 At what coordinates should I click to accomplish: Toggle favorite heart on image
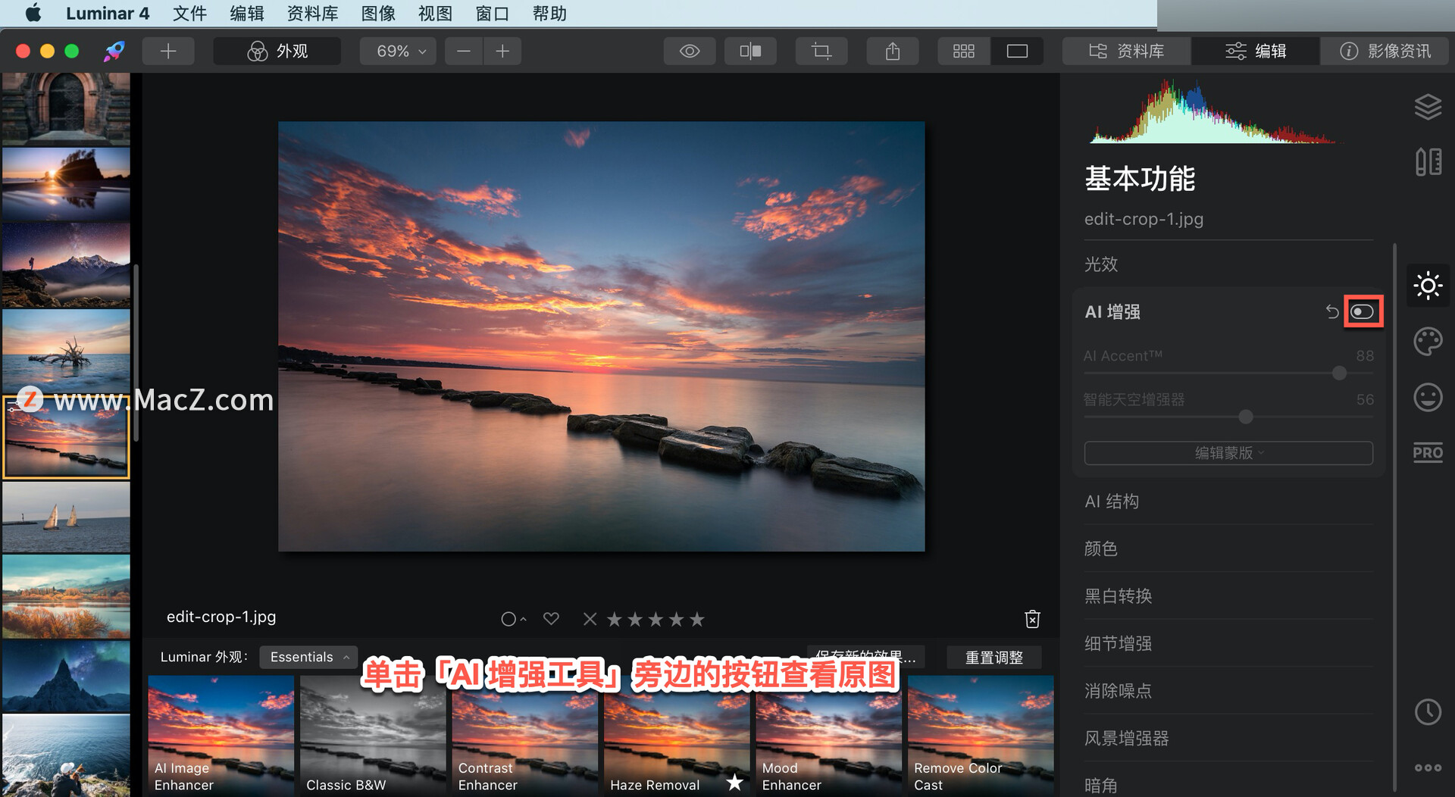tap(551, 619)
